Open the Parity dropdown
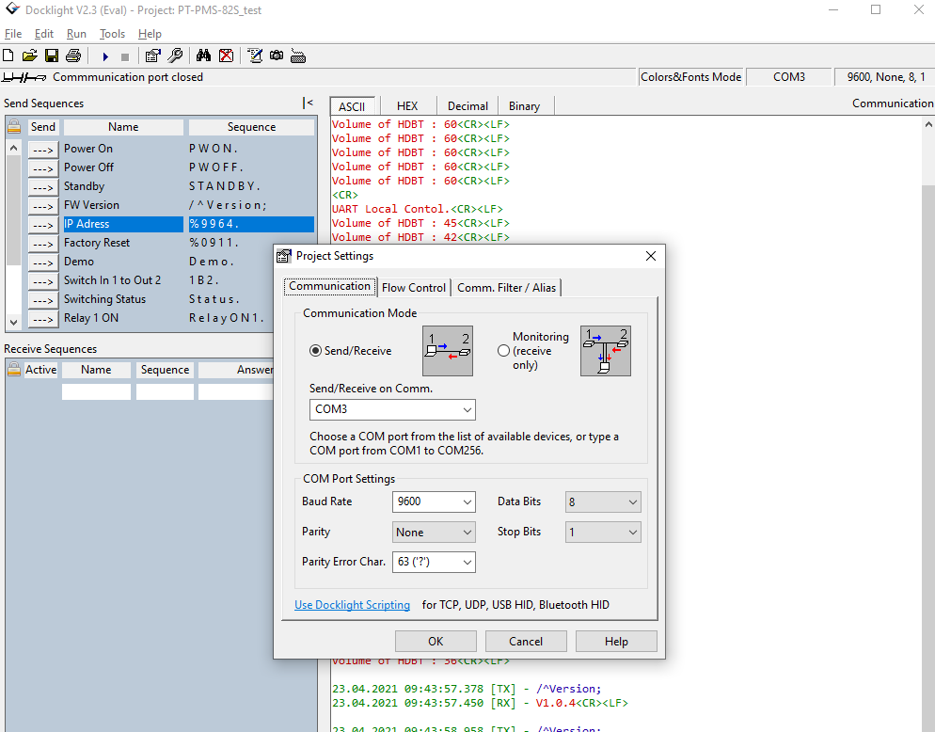935x732 pixels. tap(434, 533)
